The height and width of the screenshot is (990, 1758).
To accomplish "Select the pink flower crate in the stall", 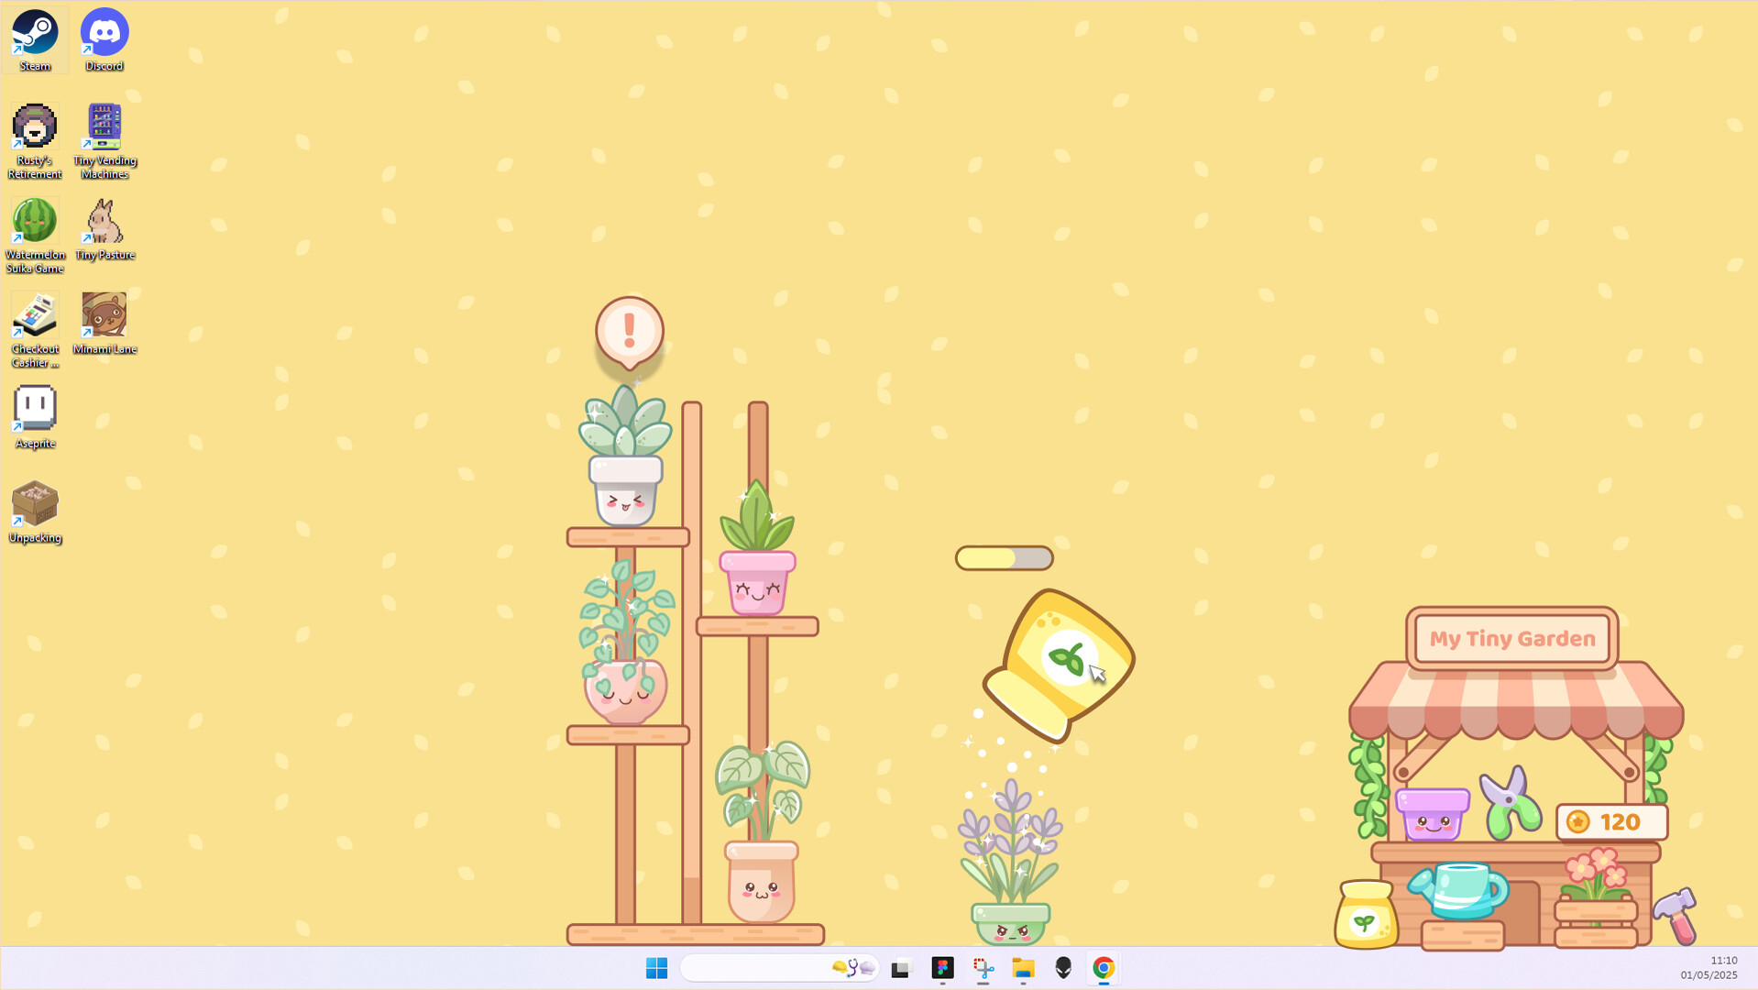I will tap(1596, 896).
